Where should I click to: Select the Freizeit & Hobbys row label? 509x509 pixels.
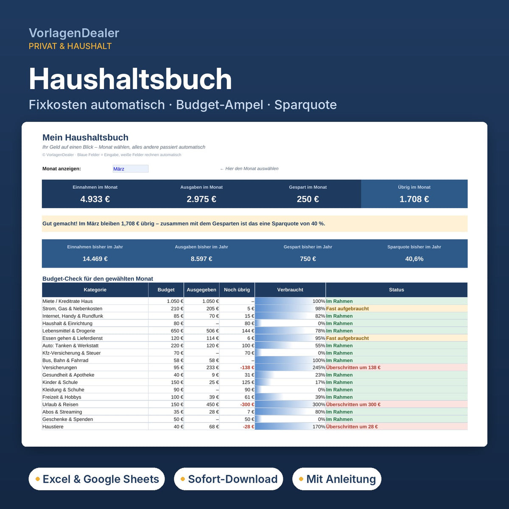62,397
